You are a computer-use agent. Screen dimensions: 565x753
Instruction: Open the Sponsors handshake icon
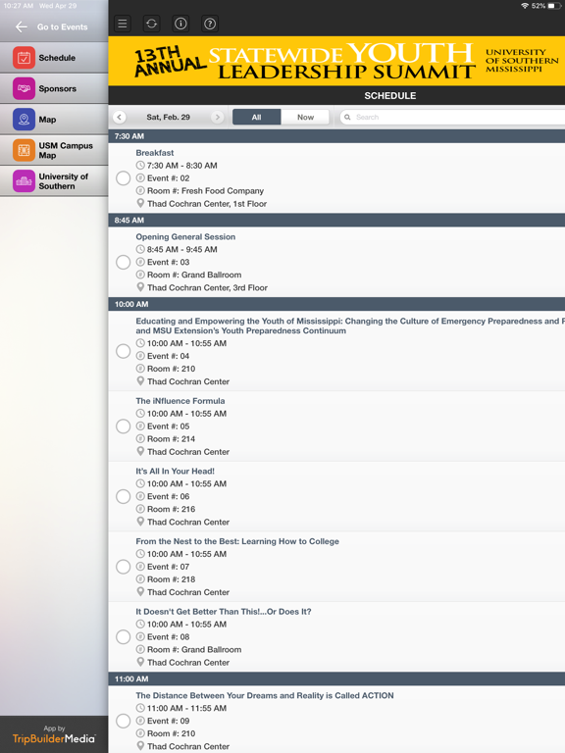click(x=24, y=88)
